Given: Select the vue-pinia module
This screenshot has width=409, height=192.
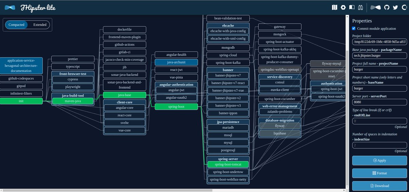Looking at the screenshot, I should (176, 77).
